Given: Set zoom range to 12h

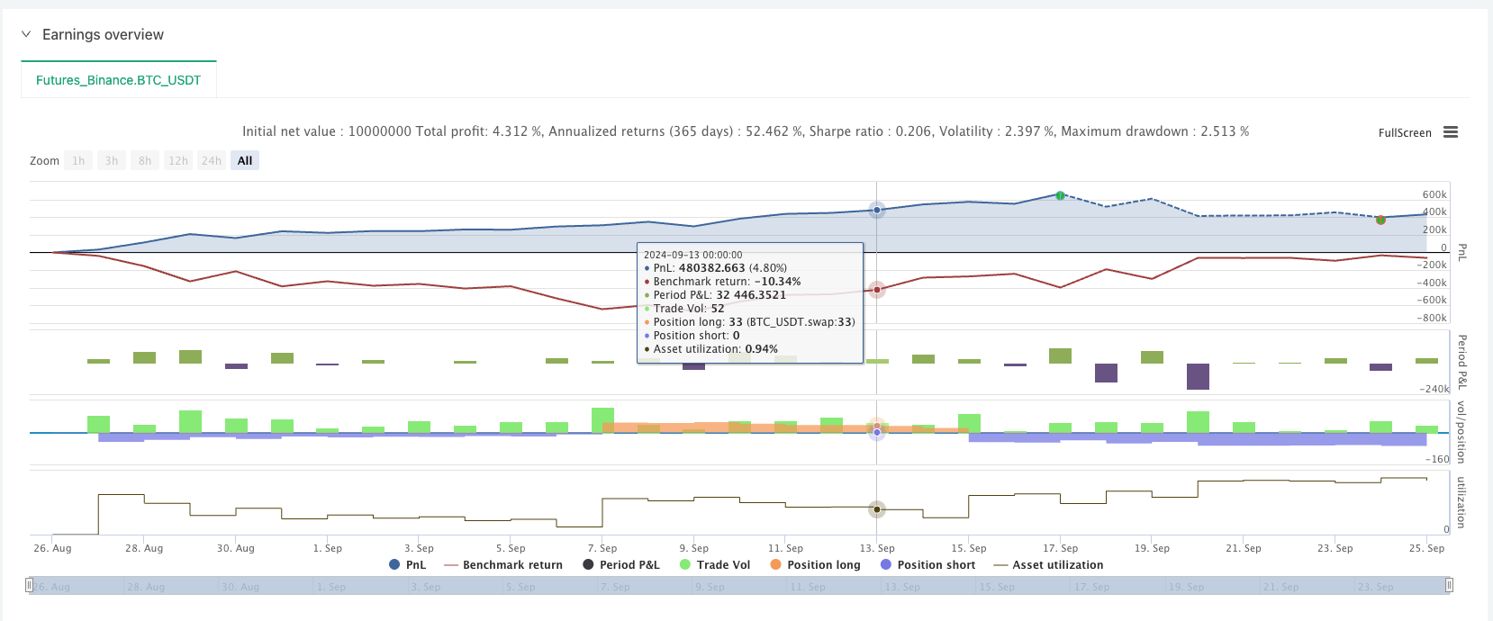Looking at the screenshot, I should [x=178, y=160].
